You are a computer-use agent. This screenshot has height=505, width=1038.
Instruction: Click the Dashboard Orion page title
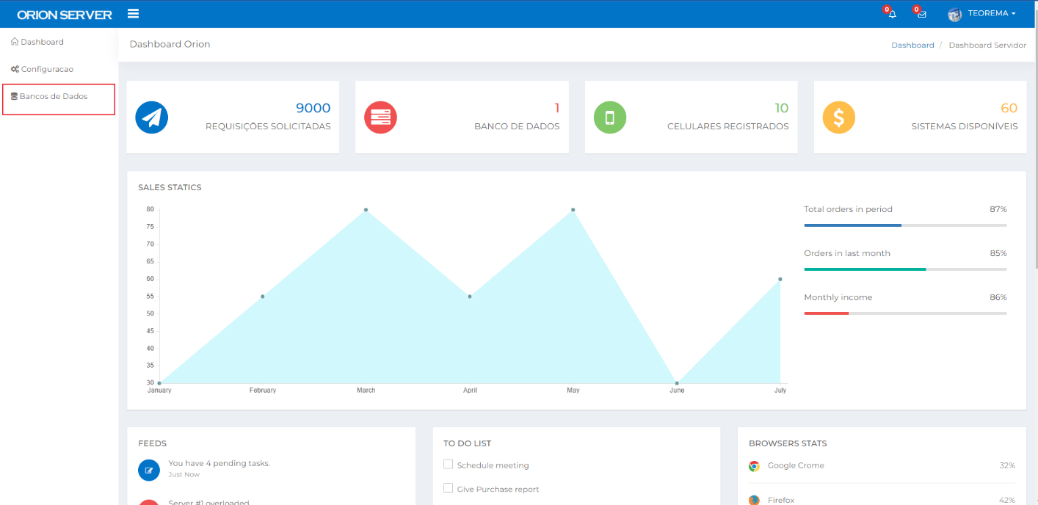[x=170, y=44]
